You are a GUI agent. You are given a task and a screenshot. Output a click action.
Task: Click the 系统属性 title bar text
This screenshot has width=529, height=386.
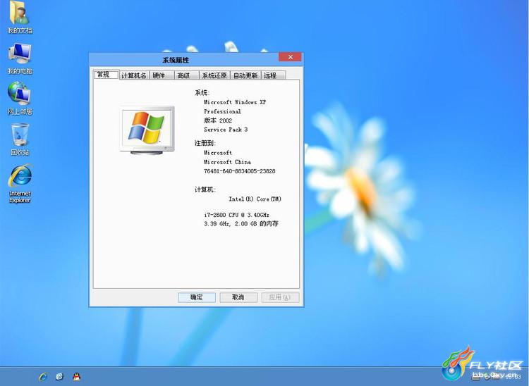tap(176, 61)
